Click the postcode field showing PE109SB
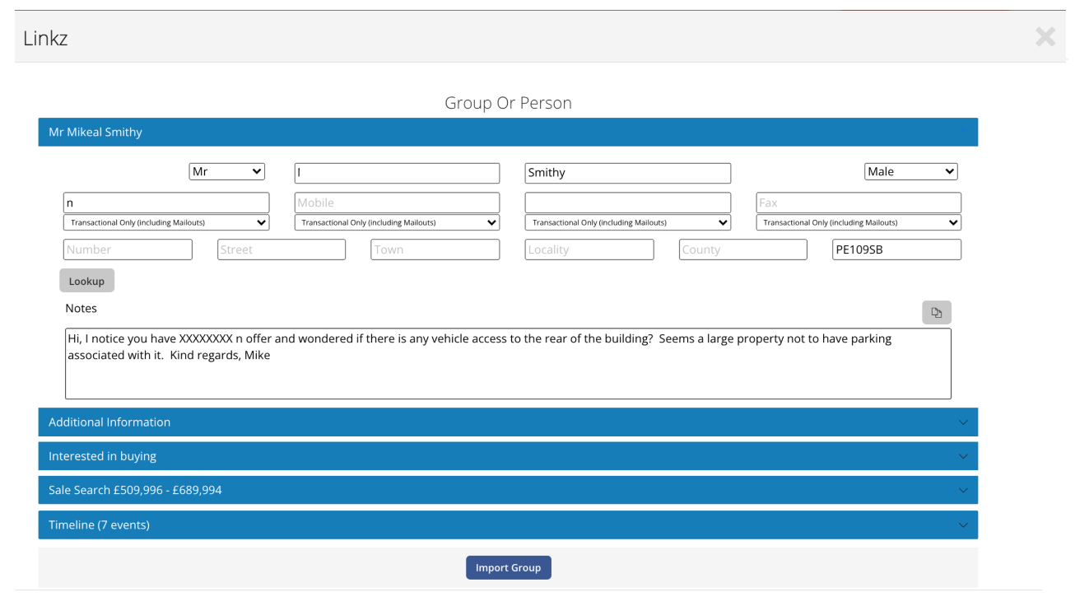Image resolution: width=1075 pixels, height=606 pixels. pyautogui.click(x=897, y=249)
